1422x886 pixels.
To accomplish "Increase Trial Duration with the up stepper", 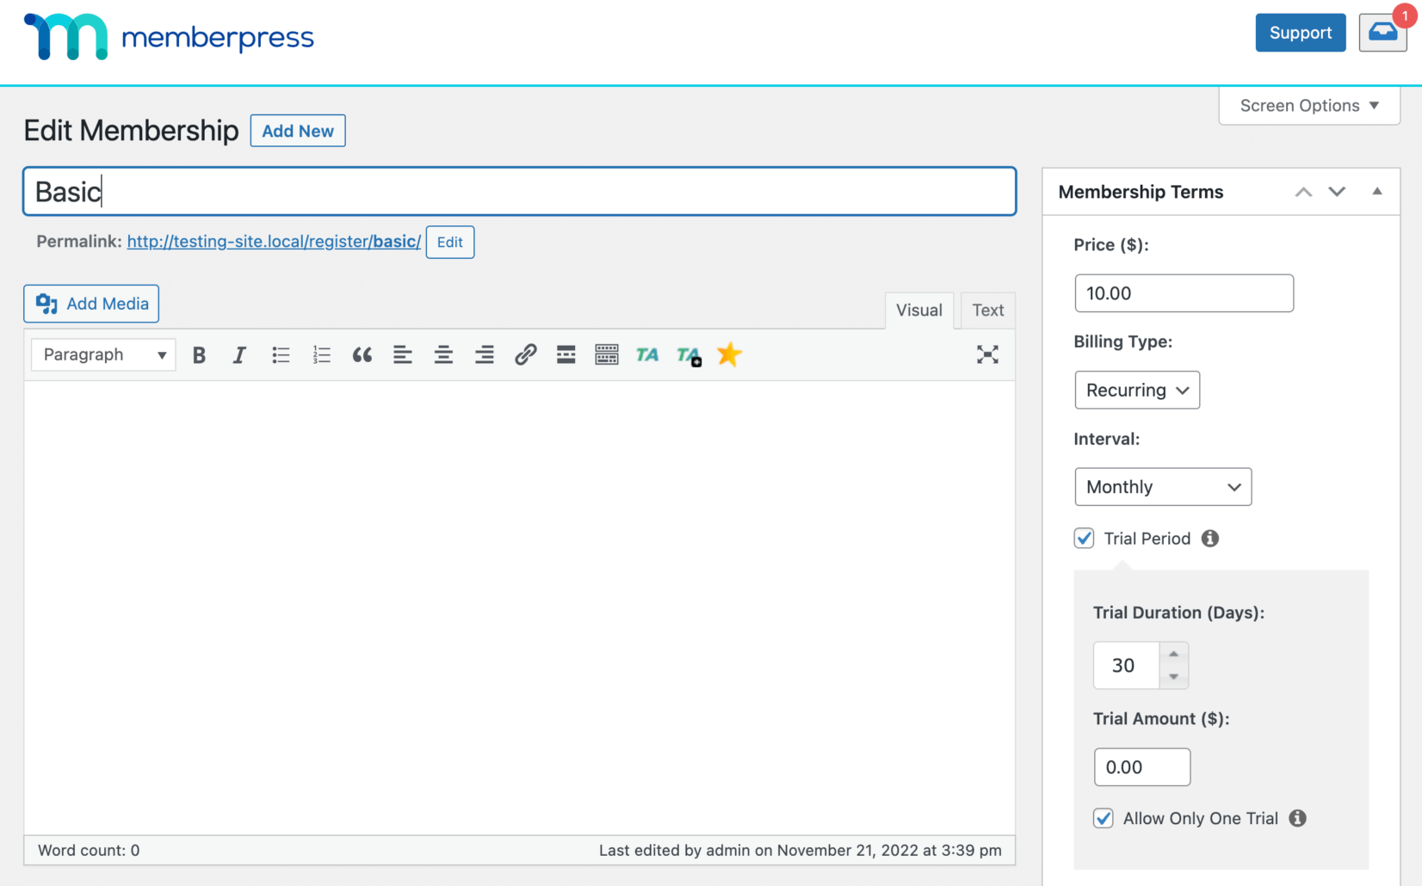I will (1173, 655).
